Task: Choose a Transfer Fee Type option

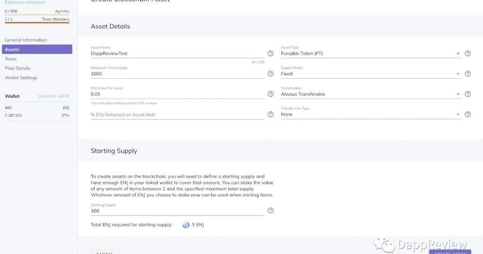Action: coord(370,114)
